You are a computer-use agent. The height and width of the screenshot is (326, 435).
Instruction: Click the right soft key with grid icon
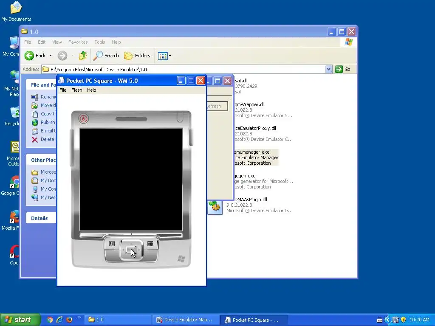(x=150, y=244)
